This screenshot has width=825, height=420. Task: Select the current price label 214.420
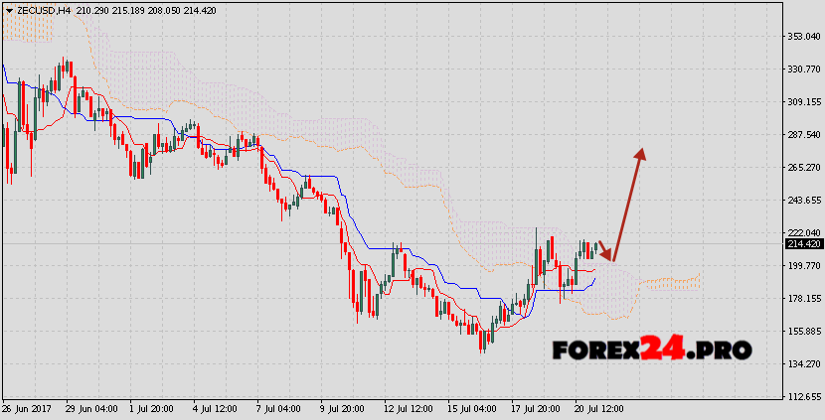[x=803, y=244]
